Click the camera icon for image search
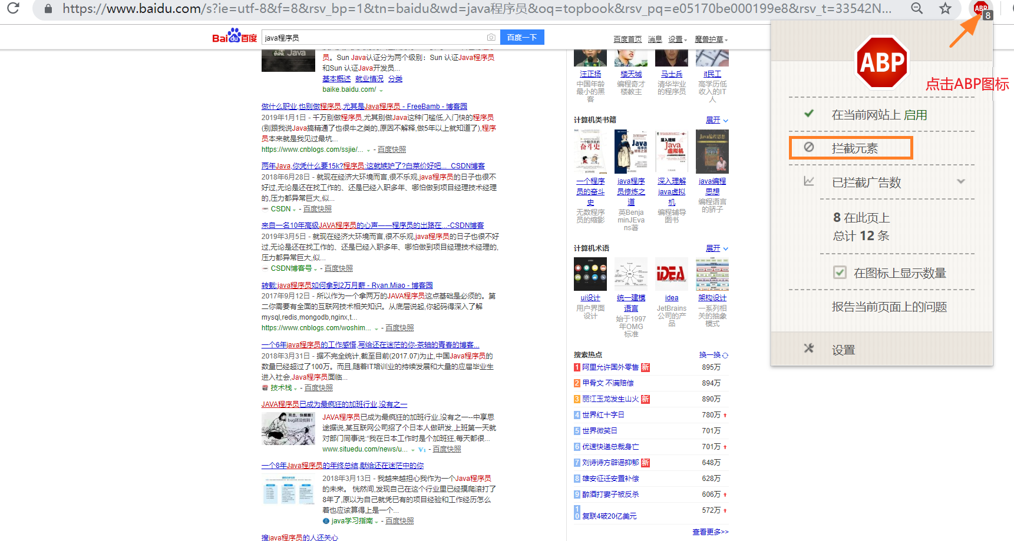 point(491,36)
